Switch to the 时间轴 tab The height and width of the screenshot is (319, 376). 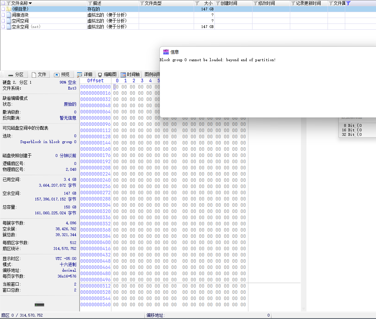[x=130, y=75]
